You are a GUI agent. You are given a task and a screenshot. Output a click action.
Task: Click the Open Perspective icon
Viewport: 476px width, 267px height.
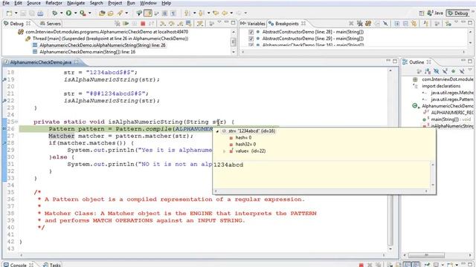tap(422, 13)
